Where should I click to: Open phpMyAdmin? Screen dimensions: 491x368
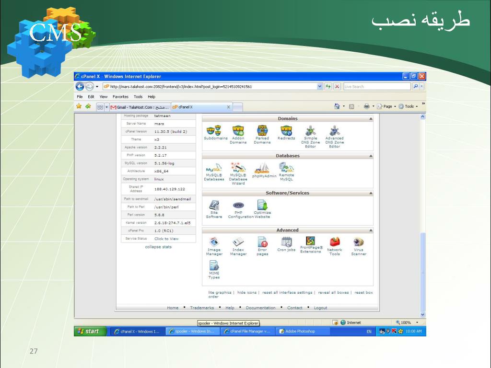pos(264,170)
